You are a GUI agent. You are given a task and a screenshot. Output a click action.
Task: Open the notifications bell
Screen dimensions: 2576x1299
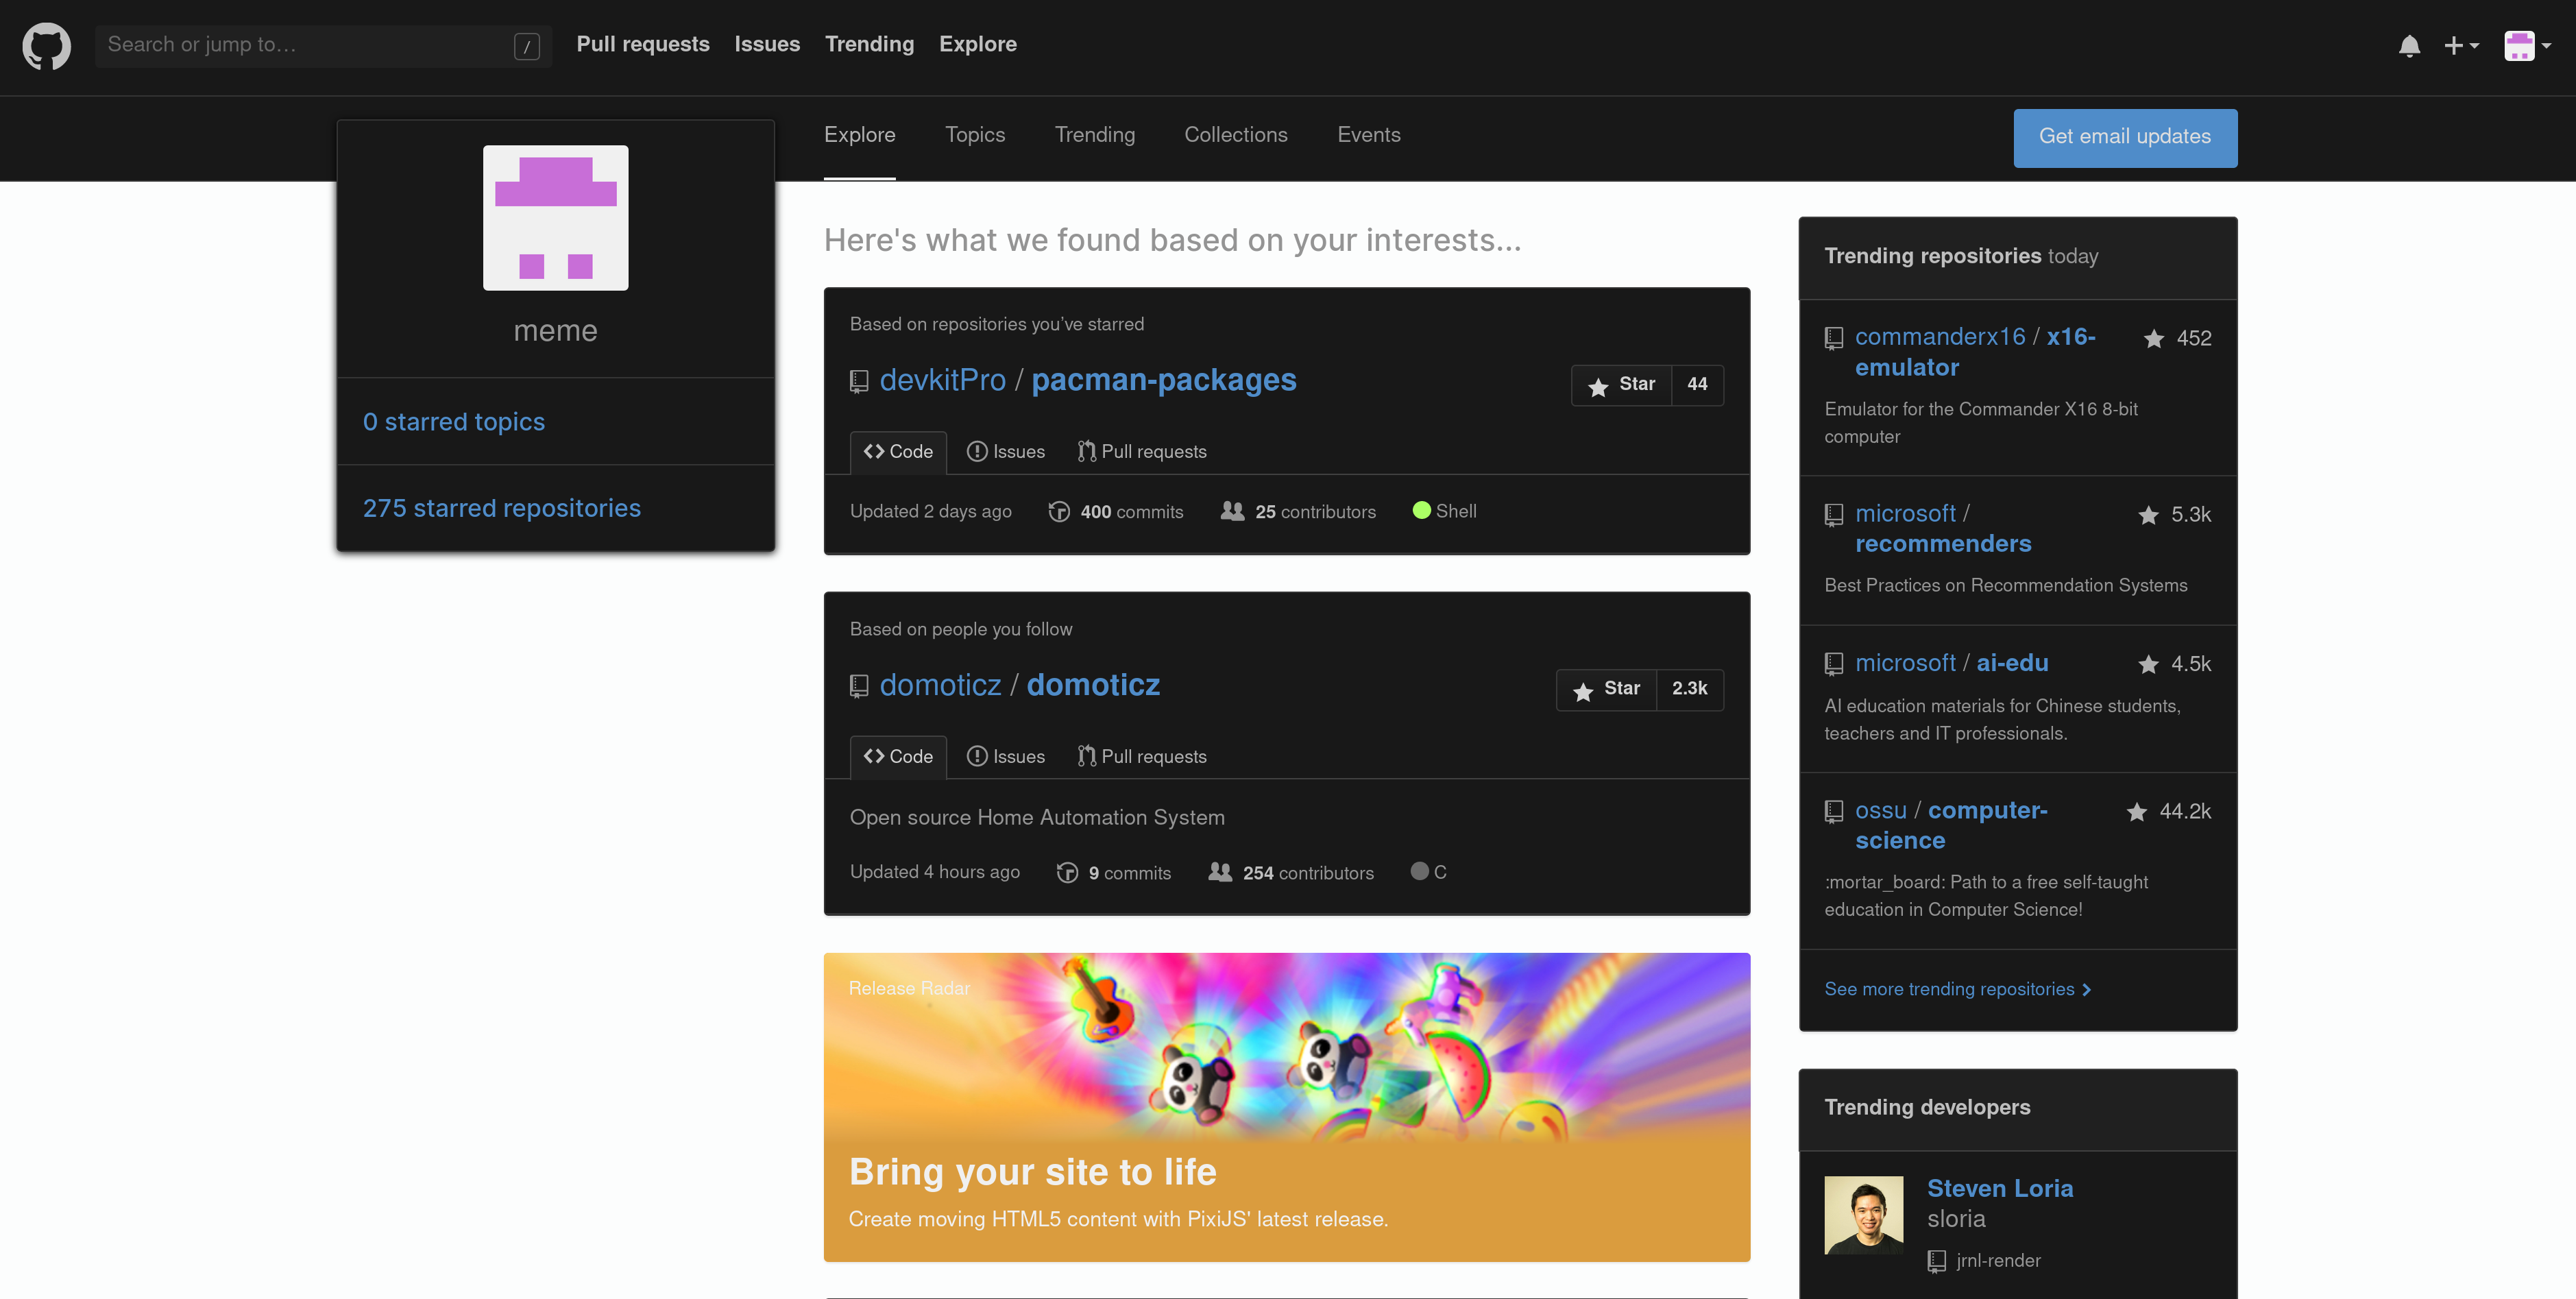coord(2410,45)
